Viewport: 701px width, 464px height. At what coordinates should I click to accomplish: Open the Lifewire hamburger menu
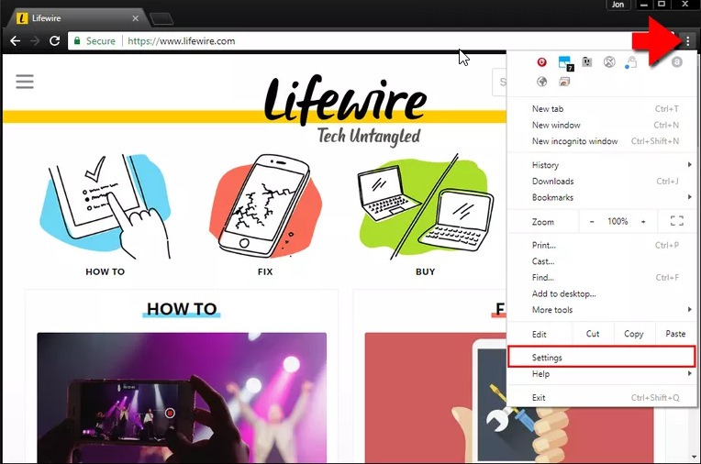tap(25, 82)
